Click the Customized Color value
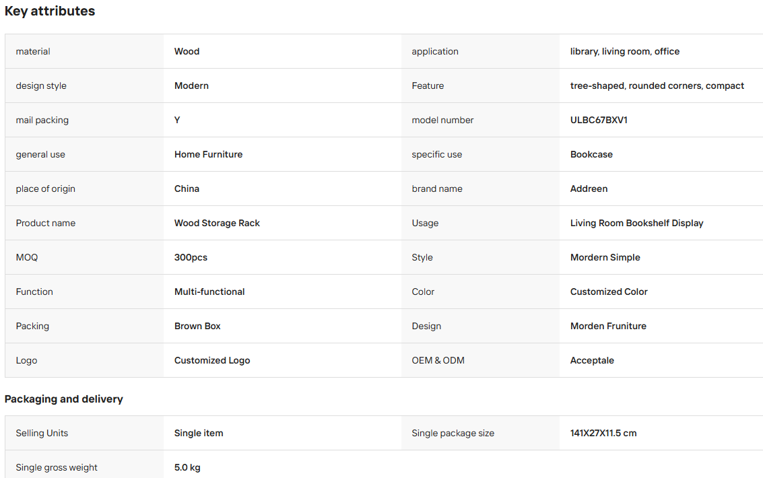763x478 pixels. coord(609,292)
